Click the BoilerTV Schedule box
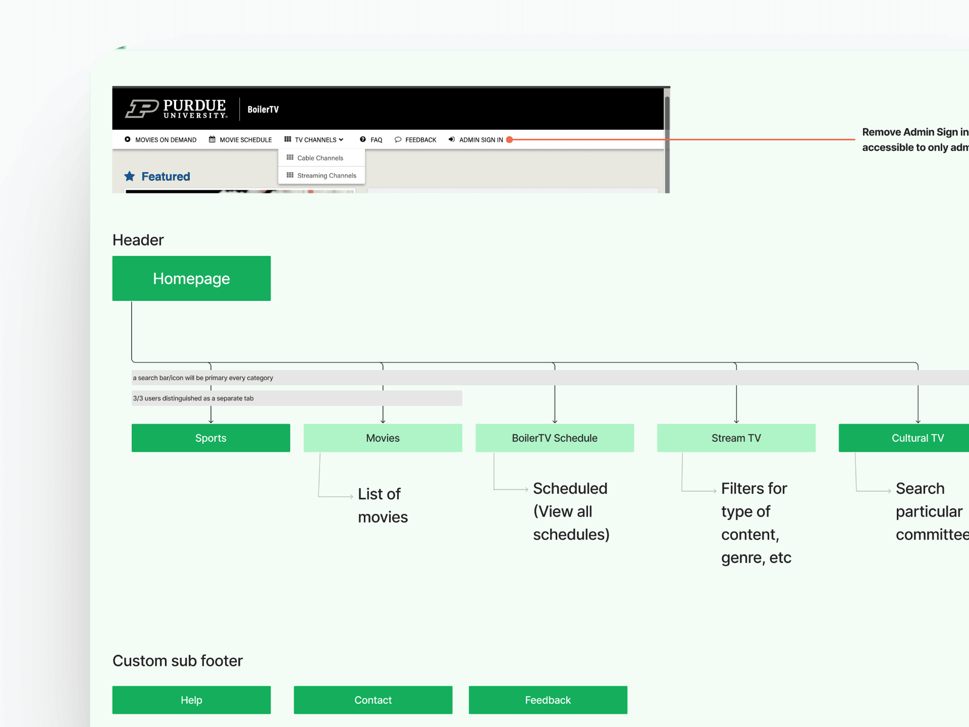 [x=554, y=438]
